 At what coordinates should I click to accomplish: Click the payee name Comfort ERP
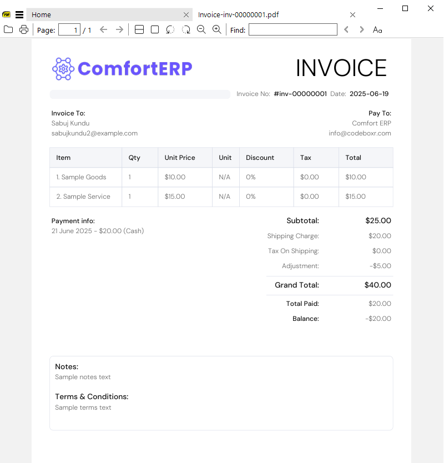coord(371,123)
